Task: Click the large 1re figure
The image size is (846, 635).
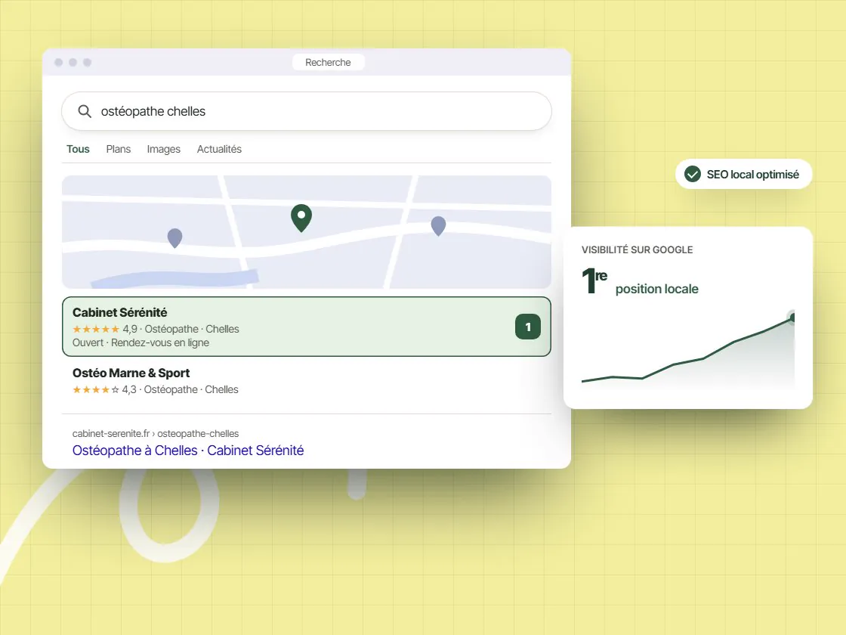Action: [594, 280]
